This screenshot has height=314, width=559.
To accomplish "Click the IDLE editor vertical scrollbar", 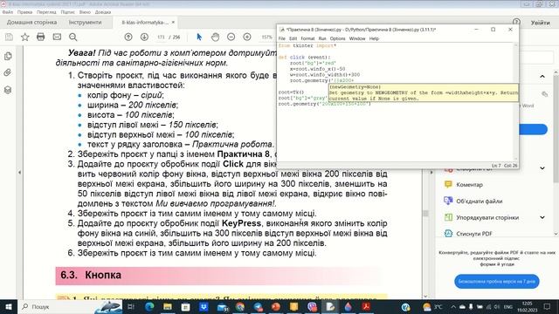I will pos(515,101).
